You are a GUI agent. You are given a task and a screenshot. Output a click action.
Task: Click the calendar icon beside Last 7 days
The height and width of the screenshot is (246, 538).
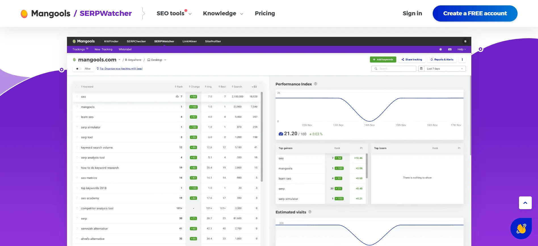click(x=421, y=69)
